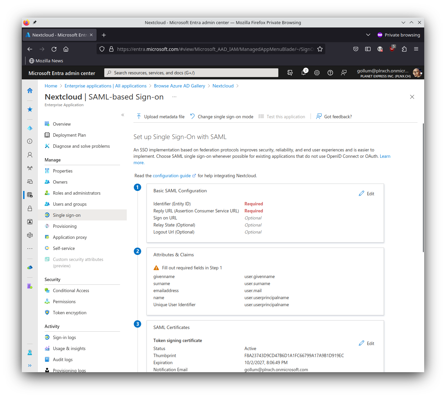Open the notifications bell showing 2 alerts
The width and height of the screenshot is (446, 398).
[x=303, y=73]
